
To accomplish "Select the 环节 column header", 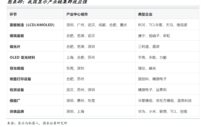I will click(13, 14).
